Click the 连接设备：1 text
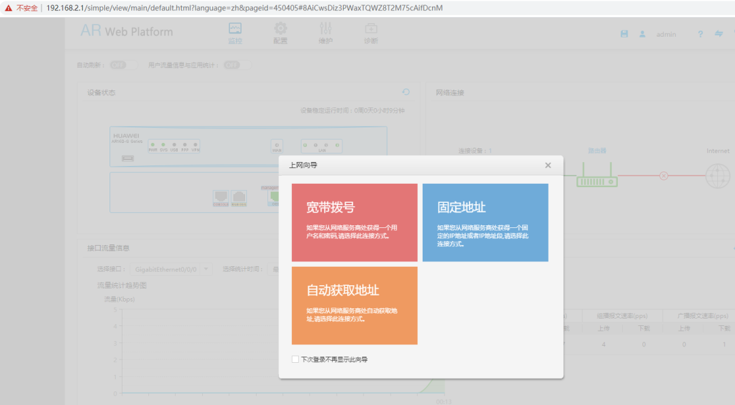The image size is (735, 405). (475, 151)
